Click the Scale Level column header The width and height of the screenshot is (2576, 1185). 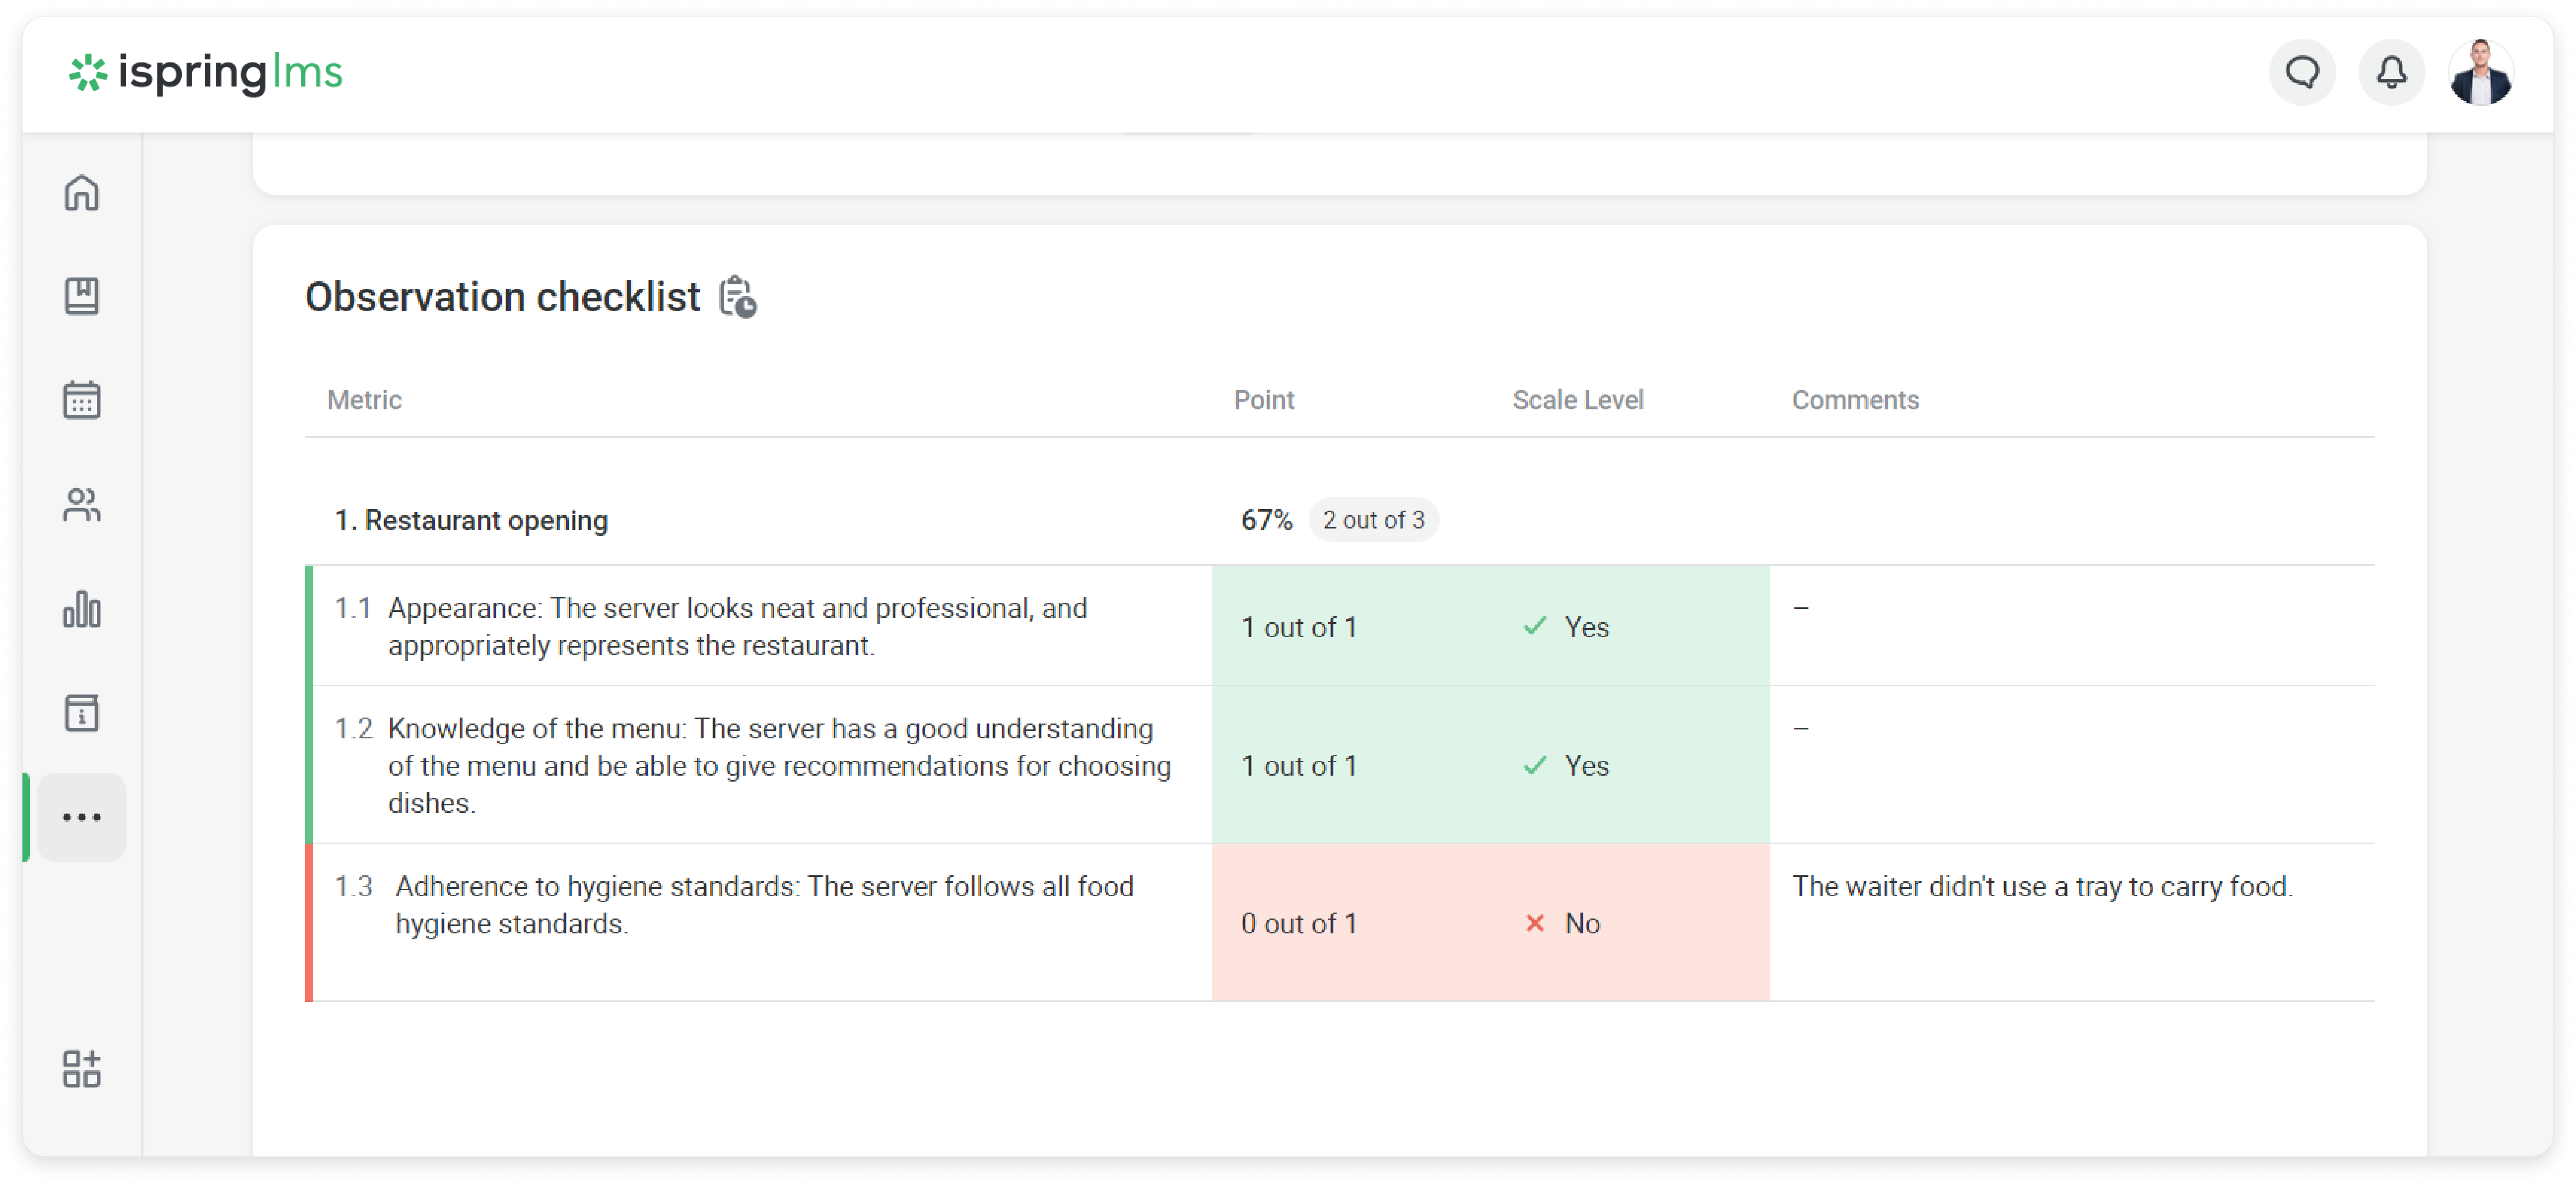pos(1577,400)
